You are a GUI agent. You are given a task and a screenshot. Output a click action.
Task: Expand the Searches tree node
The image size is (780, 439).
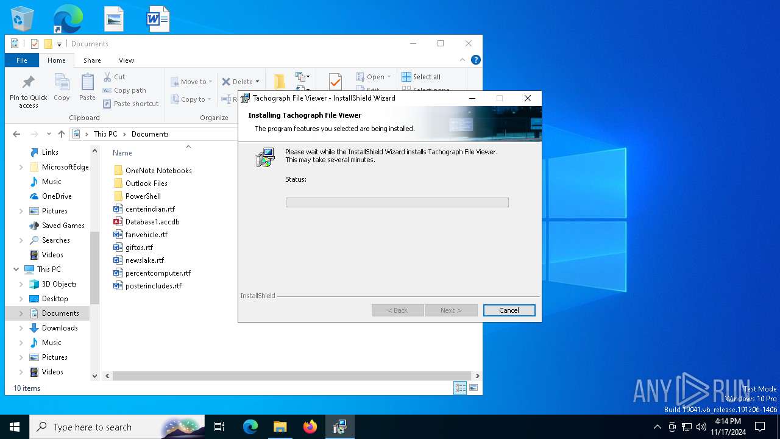(x=21, y=240)
